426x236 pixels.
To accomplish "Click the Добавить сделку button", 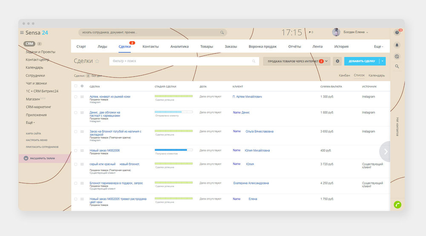I will pos(362,61).
